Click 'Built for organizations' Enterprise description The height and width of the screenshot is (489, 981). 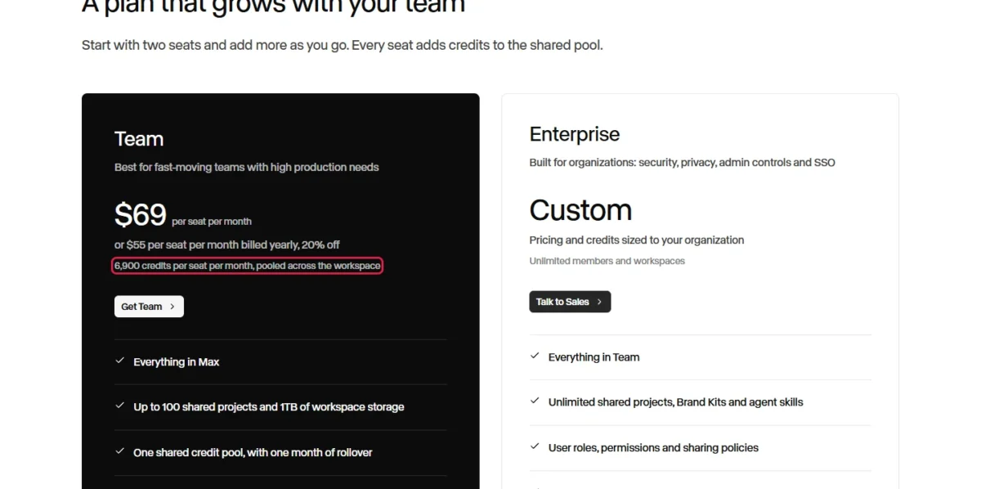(x=683, y=162)
